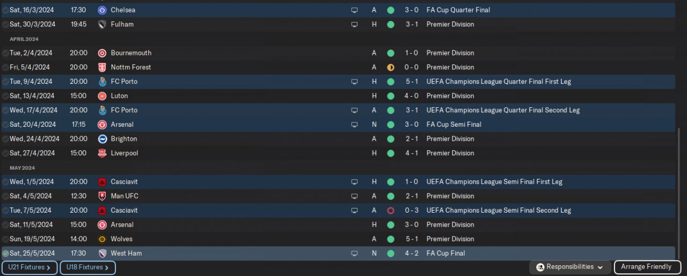Toggle the check icon beside Sat, 4/5/2024
Screen dimensions: 687x276
(5, 196)
